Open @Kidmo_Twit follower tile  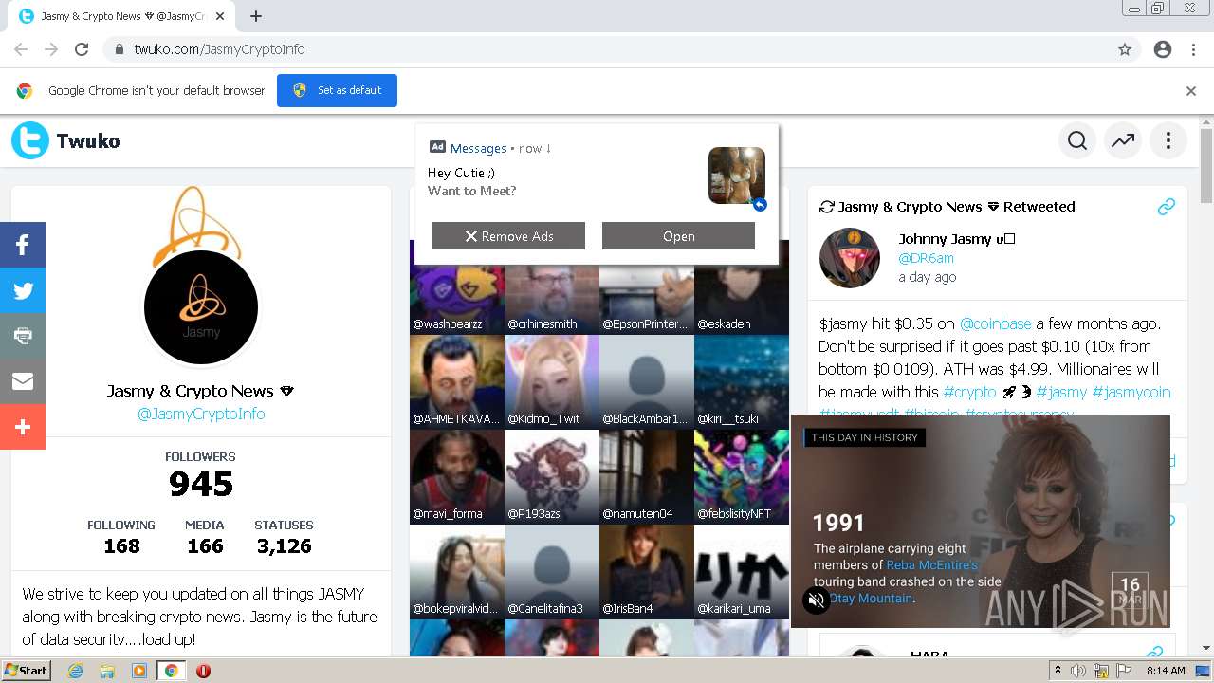(552, 382)
